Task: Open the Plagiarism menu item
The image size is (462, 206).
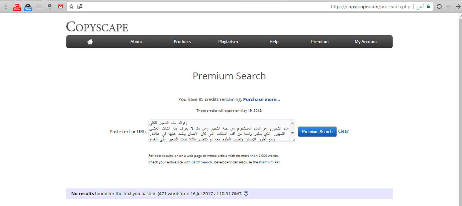Action: 228,41
